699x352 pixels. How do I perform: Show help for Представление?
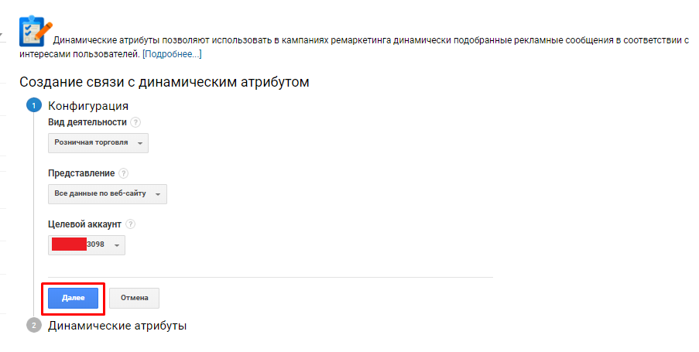point(124,173)
